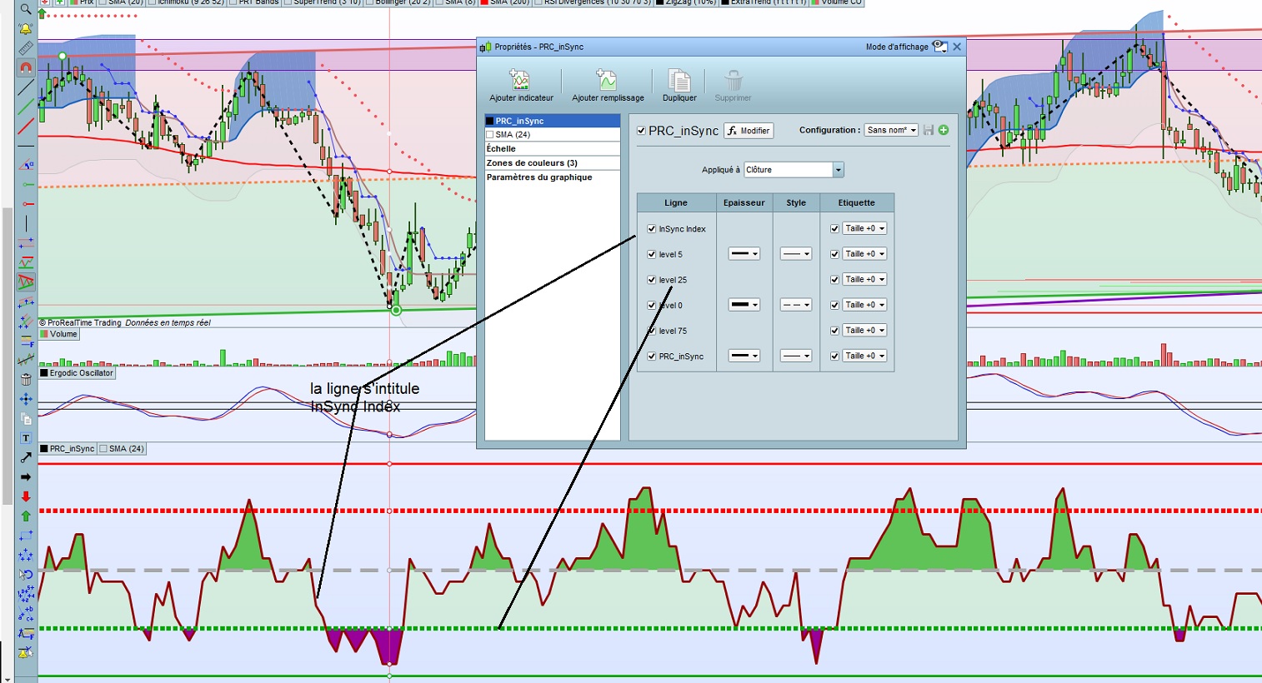
Task: Toggle etiquette checkbox for level 75 row
Action: (834, 331)
